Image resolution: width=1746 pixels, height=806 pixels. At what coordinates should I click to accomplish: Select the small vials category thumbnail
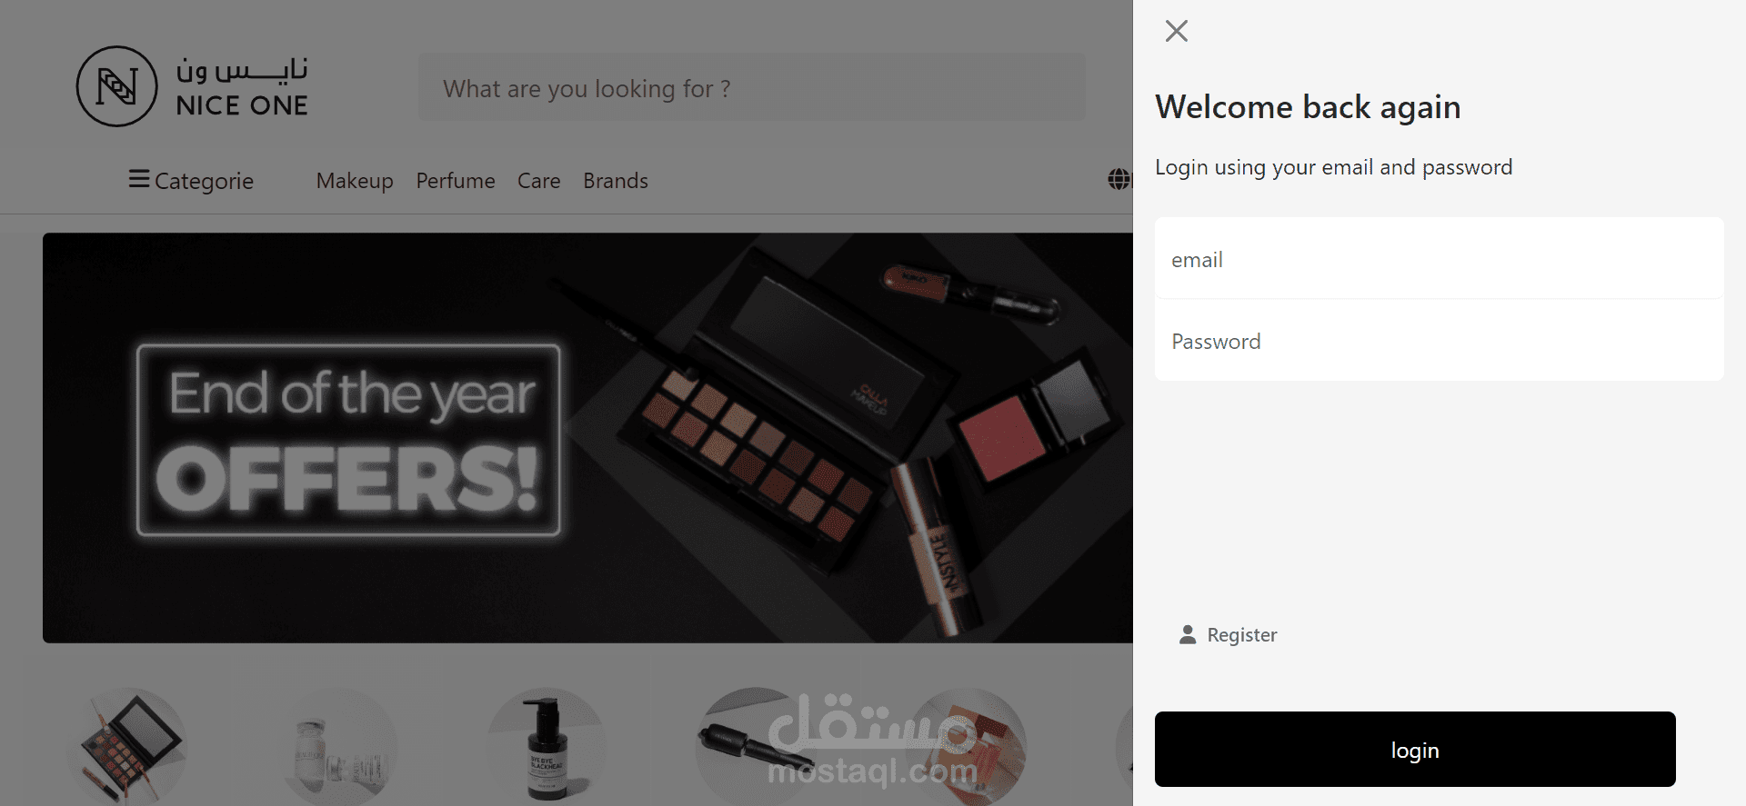click(339, 747)
